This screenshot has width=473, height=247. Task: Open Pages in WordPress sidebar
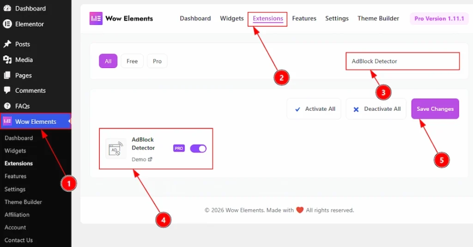click(23, 75)
